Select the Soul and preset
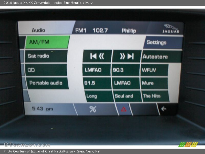The height and width of the screenshot is (154, 205). [x=127, y=96]
